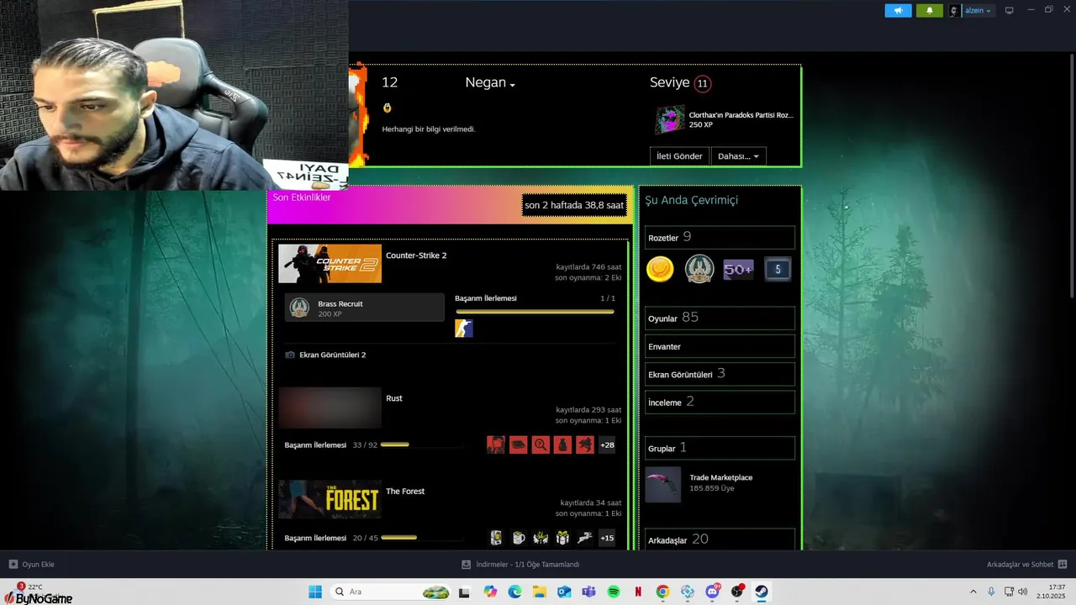This screenshot has width=1076, height=605.
Task: Click the gold coin badge
Action: (x=660, y=269)
